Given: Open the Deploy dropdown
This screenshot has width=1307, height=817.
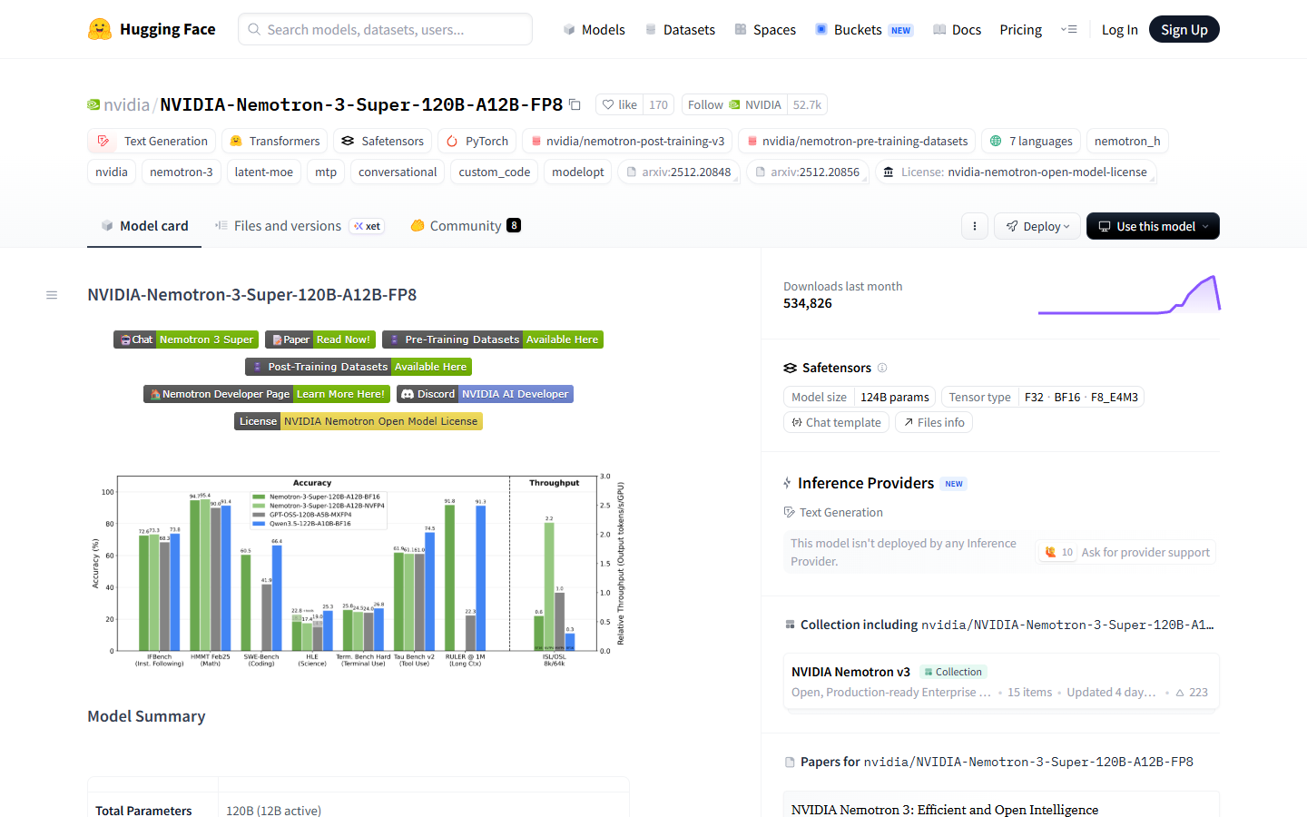Looking at the screenshot, I should point(1037,226).
